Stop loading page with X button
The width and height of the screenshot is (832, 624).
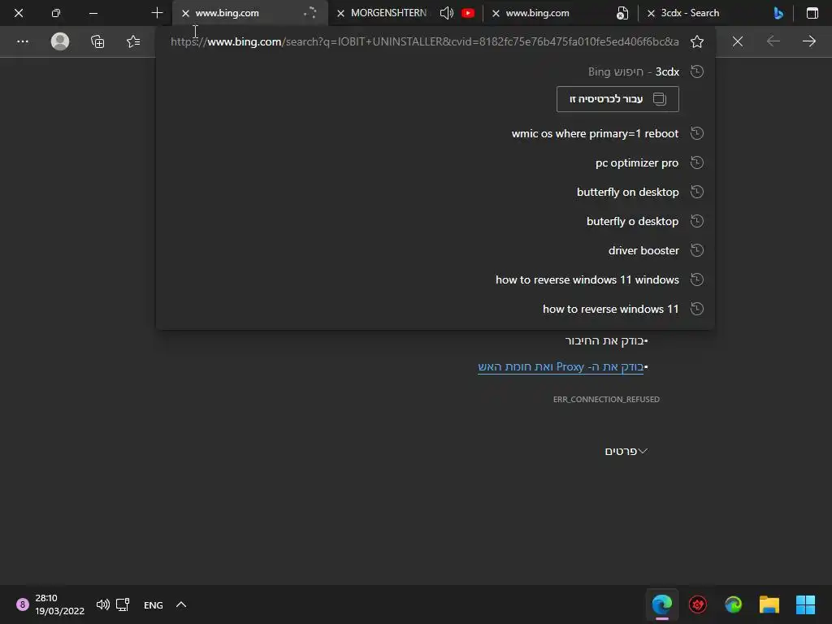point(738,41)
